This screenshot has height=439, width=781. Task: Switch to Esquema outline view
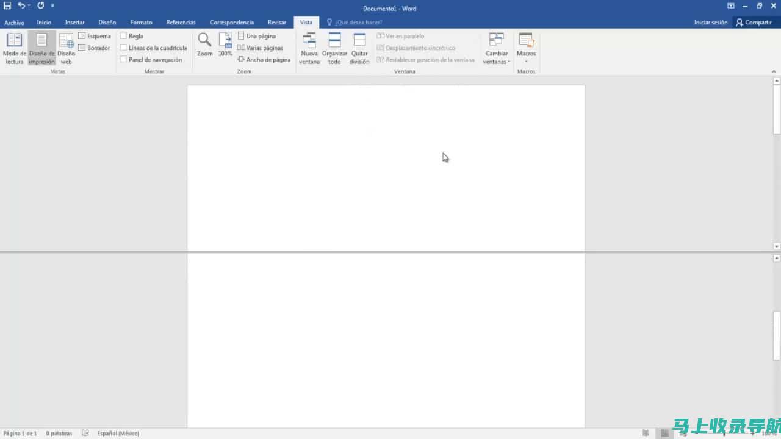coord(95,36)
